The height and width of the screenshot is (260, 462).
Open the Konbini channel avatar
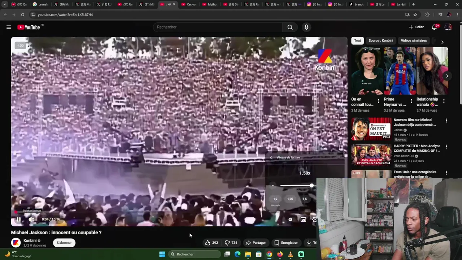[x=16, y=243]
